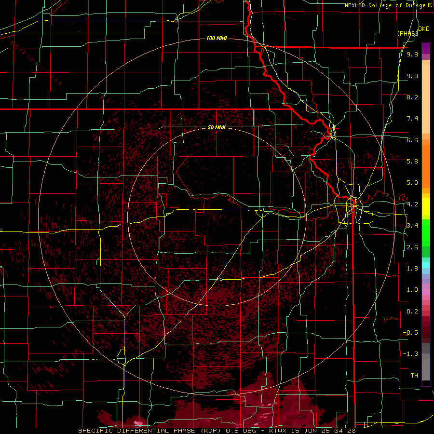Click the 0.2 scale value

(412, 312)
